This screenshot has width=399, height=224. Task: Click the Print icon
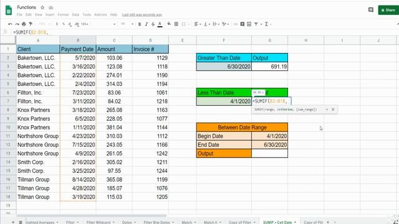(x=24, y=24)
